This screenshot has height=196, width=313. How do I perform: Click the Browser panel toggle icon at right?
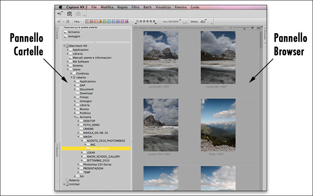pyautogui.click(x=265, y=28)
